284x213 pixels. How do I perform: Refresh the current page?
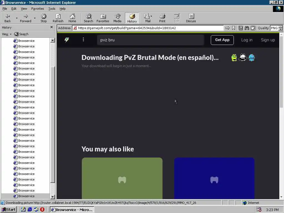(58, 18)
